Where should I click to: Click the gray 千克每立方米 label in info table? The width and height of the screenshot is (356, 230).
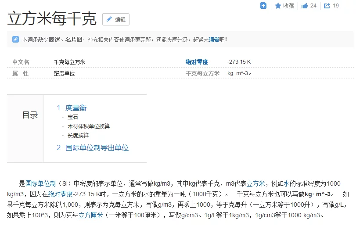202,73
